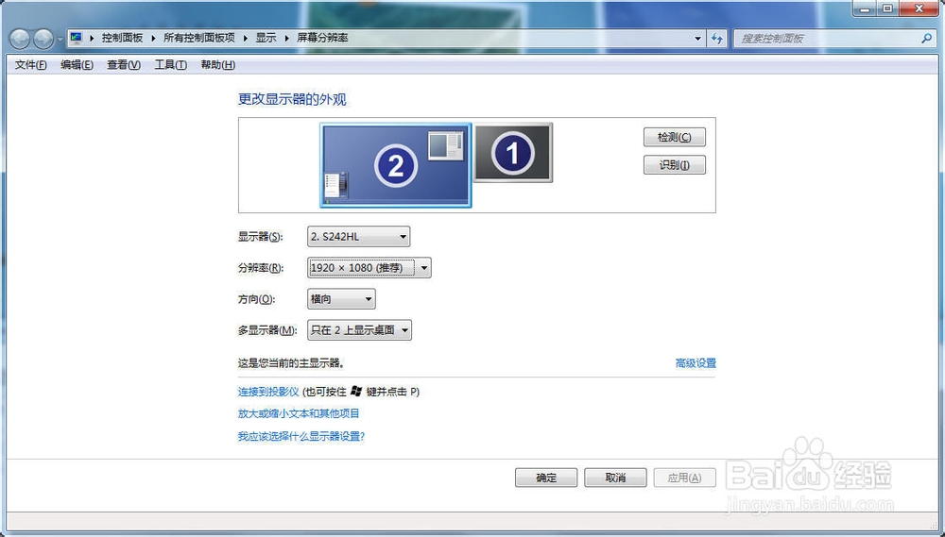Expand the arrow after 所有控制面板项 breadcrumb
The width and height of the screenshot is (945, 537).
pyautogui.click(x=246, y=38)
